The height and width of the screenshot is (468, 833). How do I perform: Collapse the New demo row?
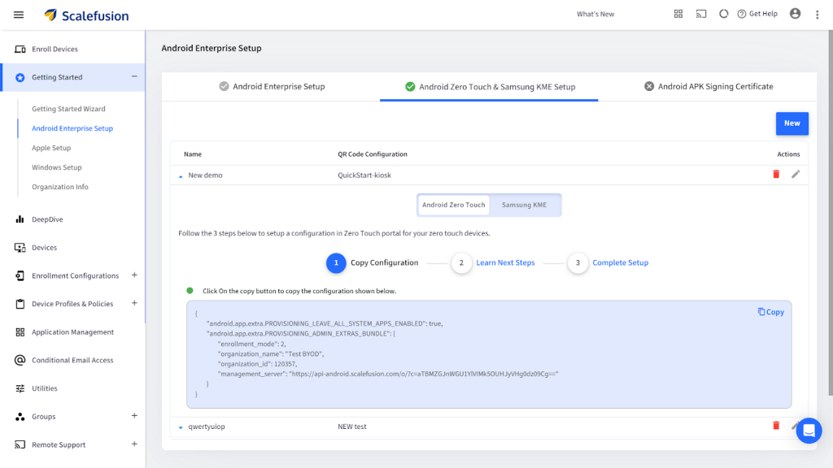[x=181, y=175]
